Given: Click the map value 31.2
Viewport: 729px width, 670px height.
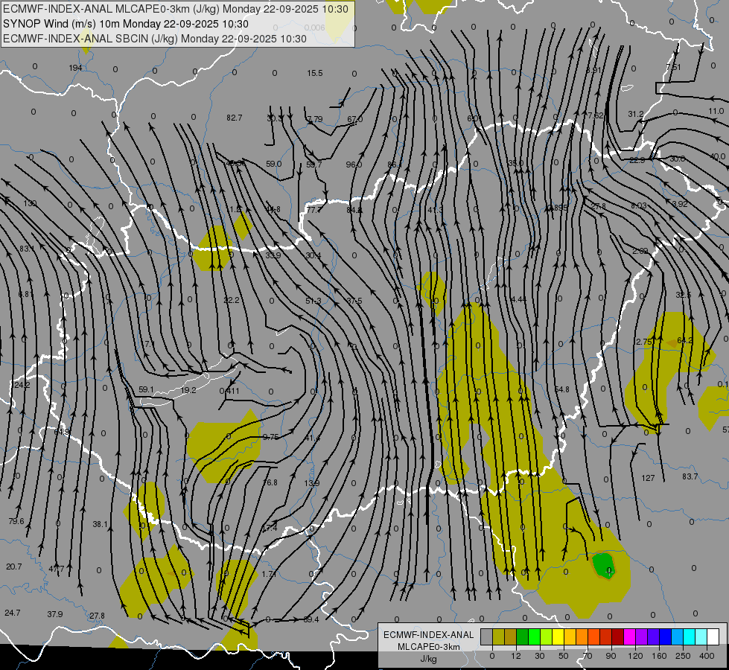Looking at the screenshot, I should (636, 114).
